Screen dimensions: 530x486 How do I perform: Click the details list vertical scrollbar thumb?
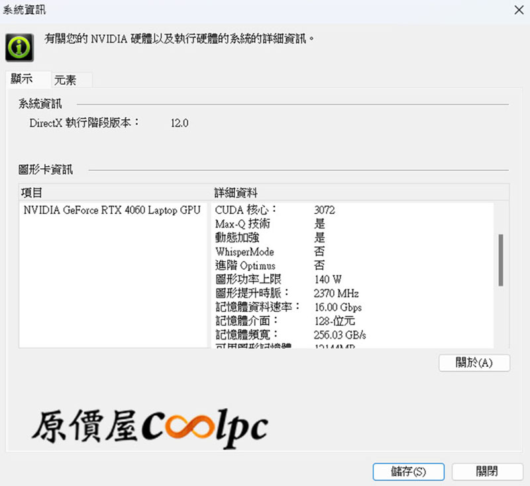500,260
